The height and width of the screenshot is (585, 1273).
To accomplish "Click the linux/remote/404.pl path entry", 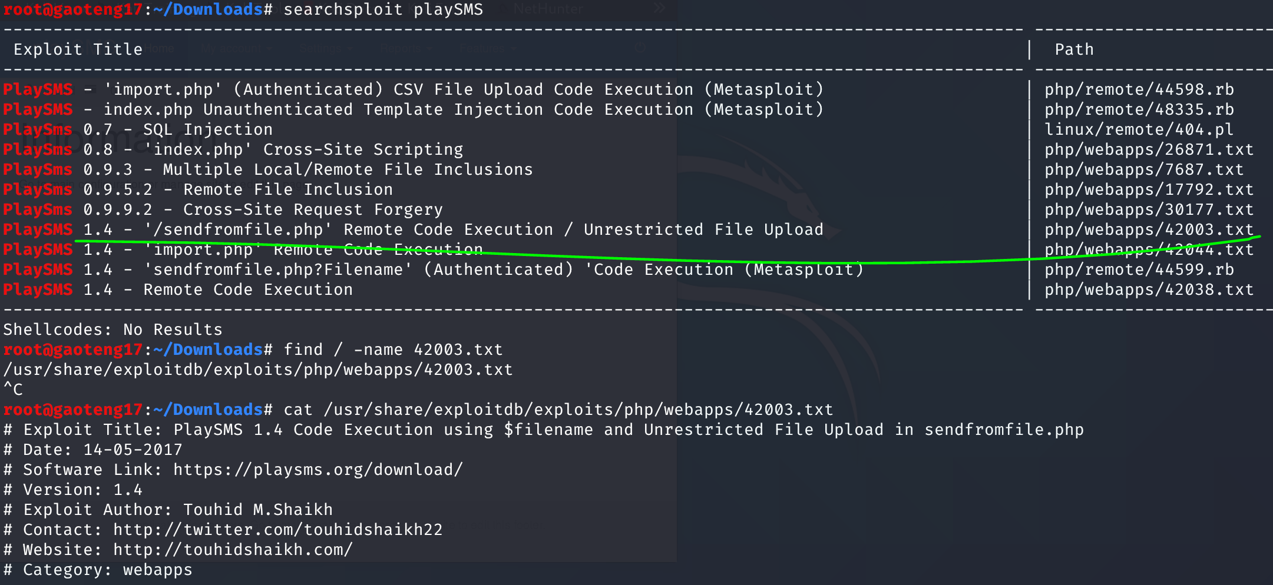I will click(x=1139, y=129).
